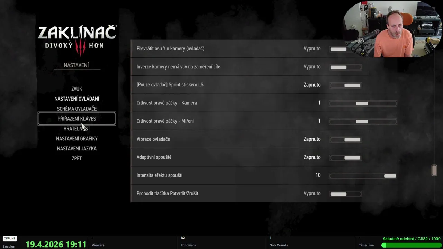This screenshot has width=443, height=249.
Task: Click the Time Live label
Action: [x=366, y=245]
